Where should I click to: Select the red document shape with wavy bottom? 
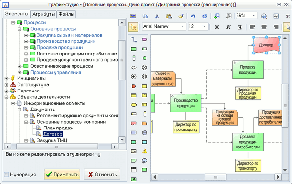pos(134,123)
